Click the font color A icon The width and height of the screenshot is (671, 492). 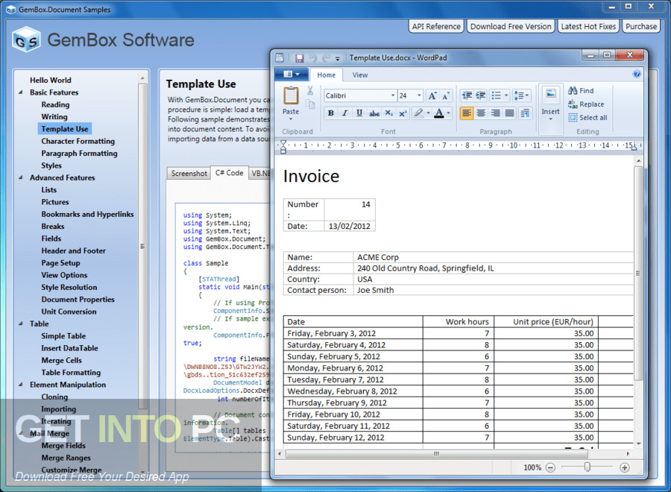[438, 113]
